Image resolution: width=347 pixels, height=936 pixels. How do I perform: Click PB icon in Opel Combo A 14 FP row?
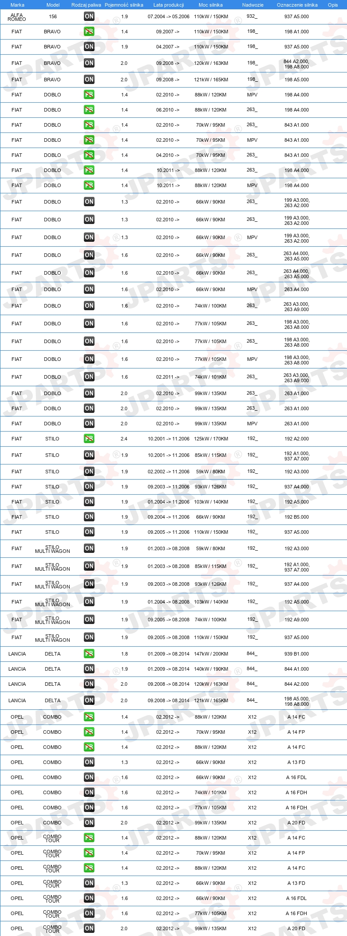(89, 732)
